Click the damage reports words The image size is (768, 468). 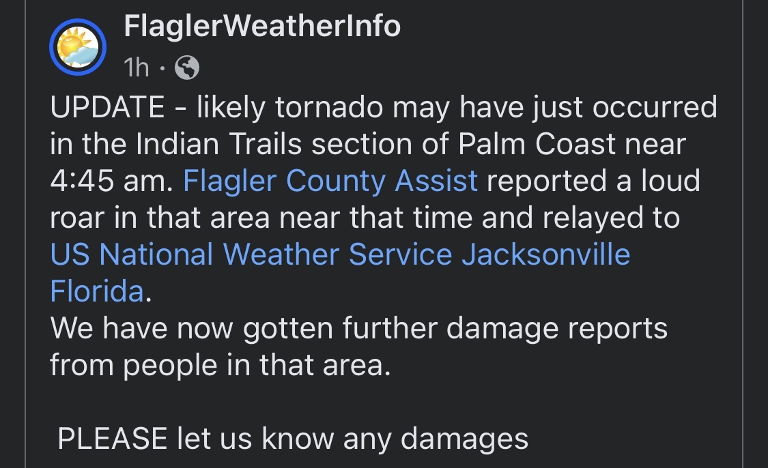557,328
